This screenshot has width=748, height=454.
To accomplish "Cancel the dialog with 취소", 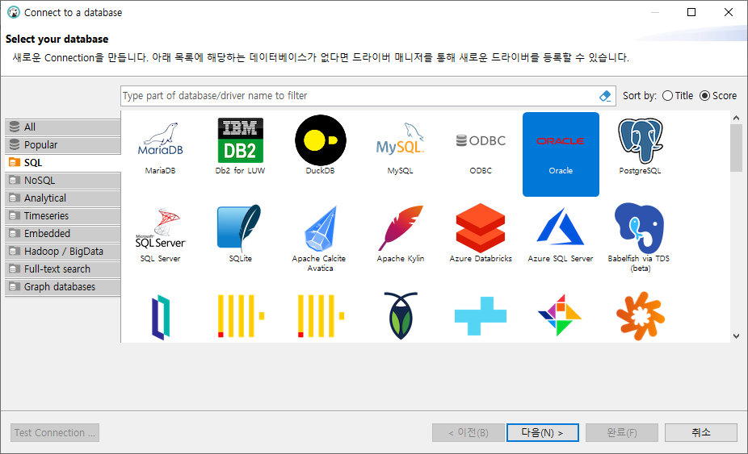I will point(701,432).
